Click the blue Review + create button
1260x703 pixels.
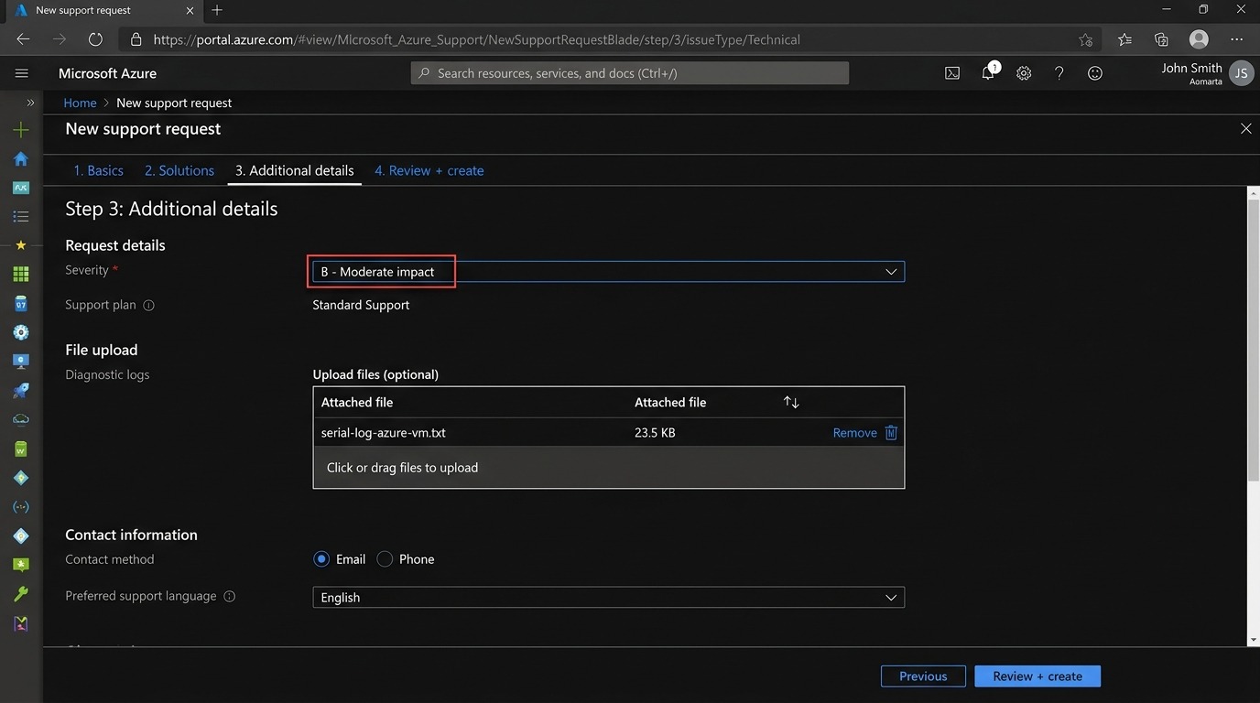tap(1037, 676)
